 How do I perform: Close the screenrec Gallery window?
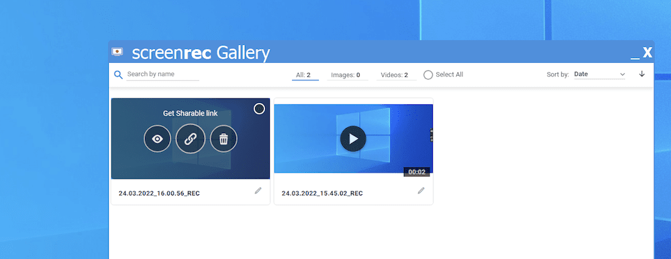coord(648,53)
